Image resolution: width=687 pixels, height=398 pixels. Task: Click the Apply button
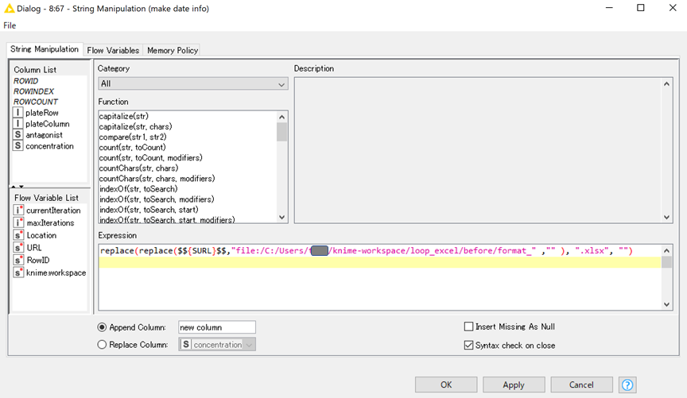tap(514, 384)
